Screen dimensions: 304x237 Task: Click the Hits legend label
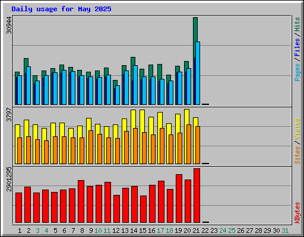(x=297, y=24)
